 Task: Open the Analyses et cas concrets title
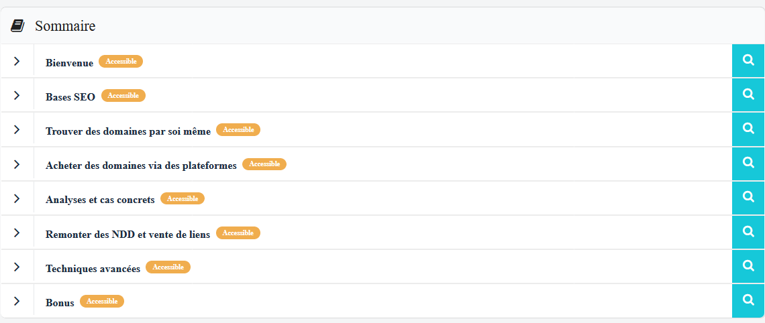[x=100, y=200]
